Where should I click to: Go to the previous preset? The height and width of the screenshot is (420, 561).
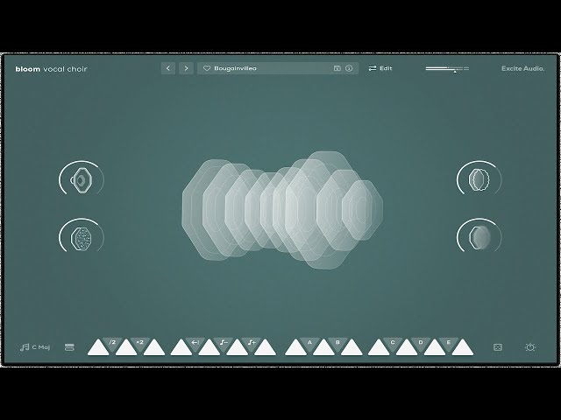(x=168, y=68)
